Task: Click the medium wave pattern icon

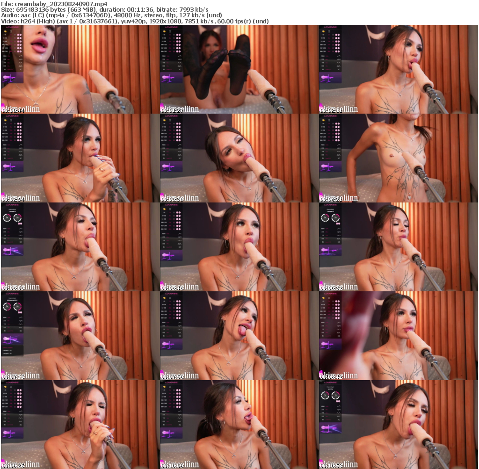Action: [x=21, y=63]
